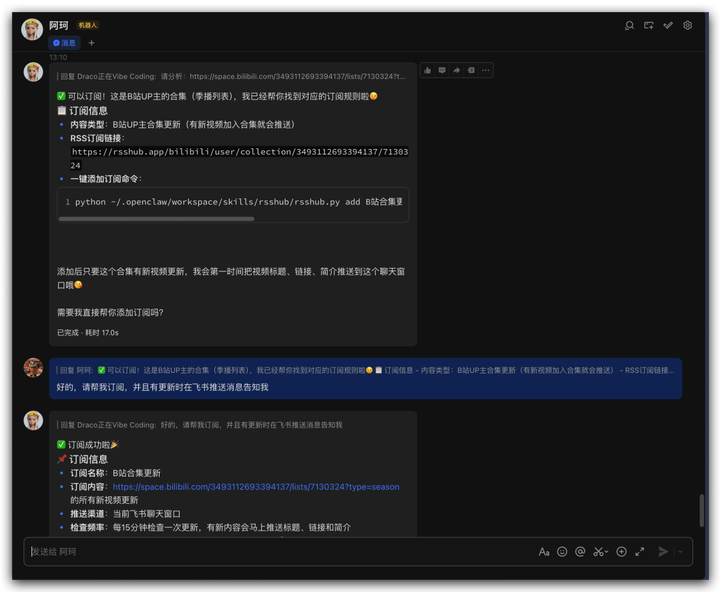Open the send options dropdown arrow
This screenshot has height=592, width=721.
click(680, 552)
